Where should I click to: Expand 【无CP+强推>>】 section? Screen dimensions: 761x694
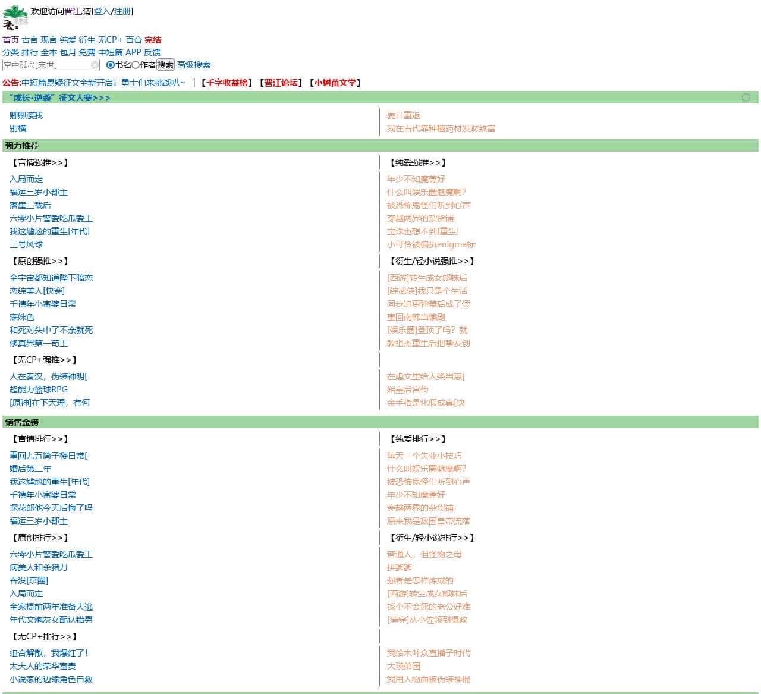45,360
